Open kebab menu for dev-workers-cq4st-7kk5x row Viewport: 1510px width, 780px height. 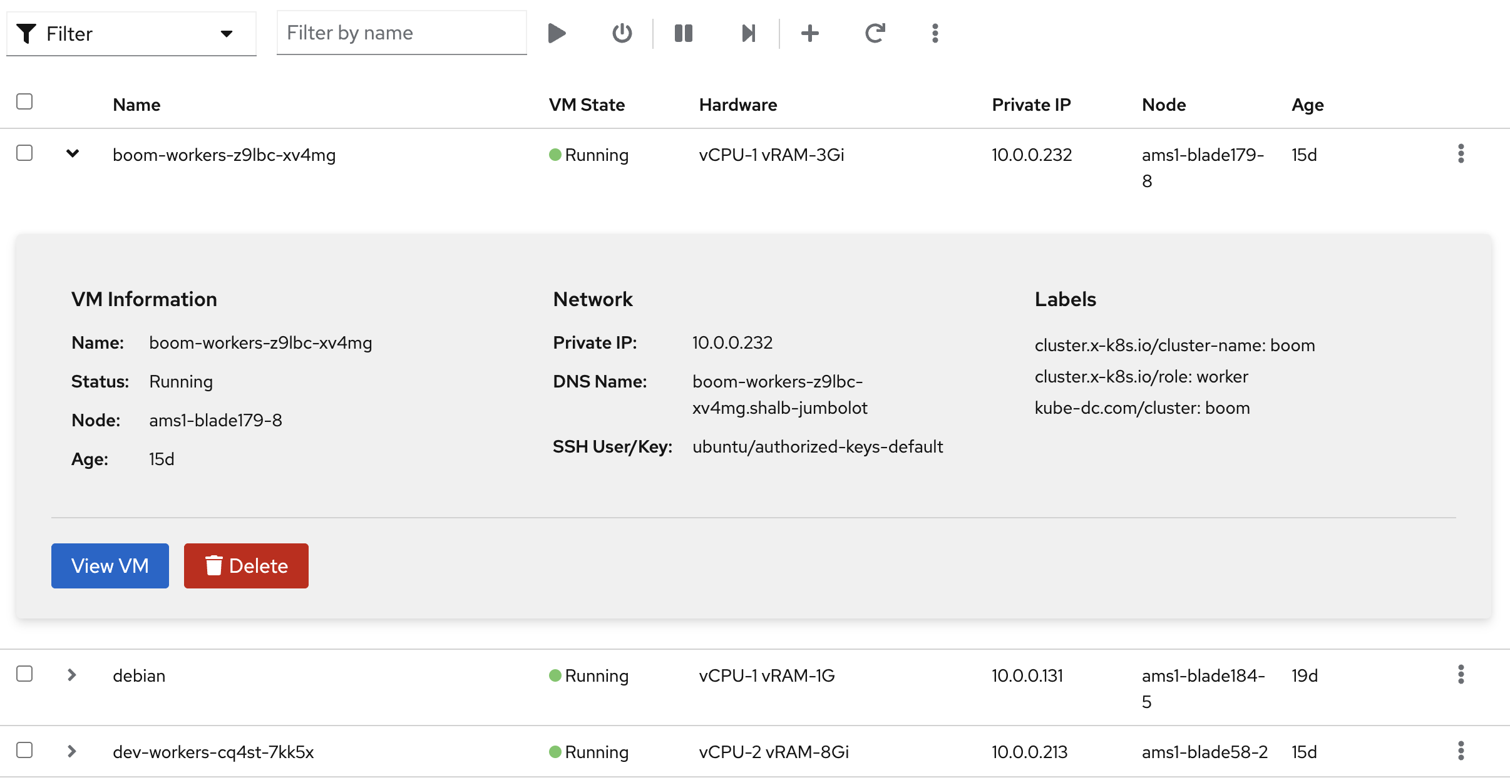[1461, 751]
